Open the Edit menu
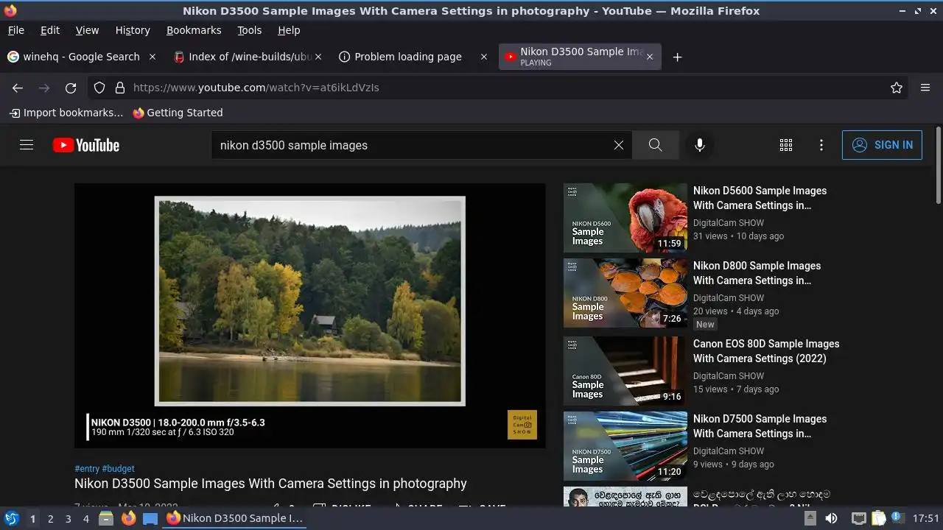The width and height of the screenshot is (943, 530). (50, 30)
